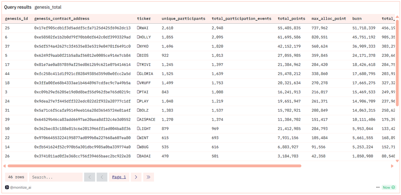This screenshot has height=195, width=401.
Task: Click the horizontal scrollbar thumb under the table
Action: (154, 166)
